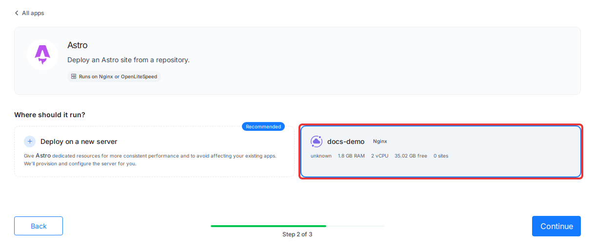Select the docs-demo server card

pos(441,152)
